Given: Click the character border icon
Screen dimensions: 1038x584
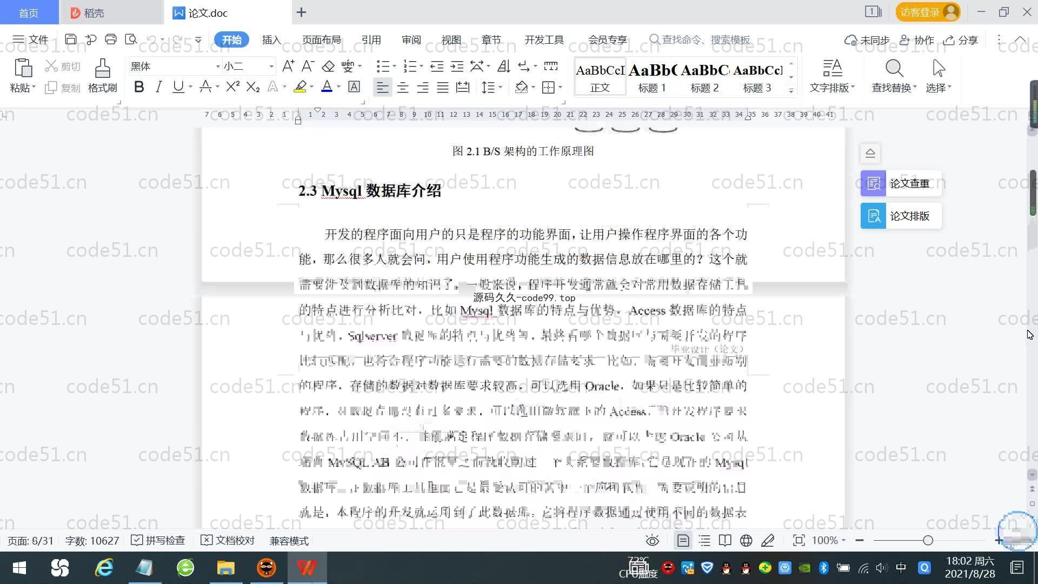Looking at the screenshot, I should click(x=354, y=87).
